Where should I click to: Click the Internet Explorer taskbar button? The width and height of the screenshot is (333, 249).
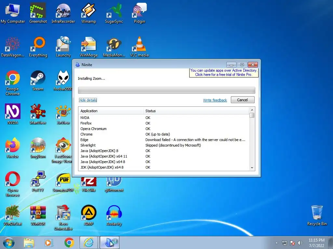point(88,243)
